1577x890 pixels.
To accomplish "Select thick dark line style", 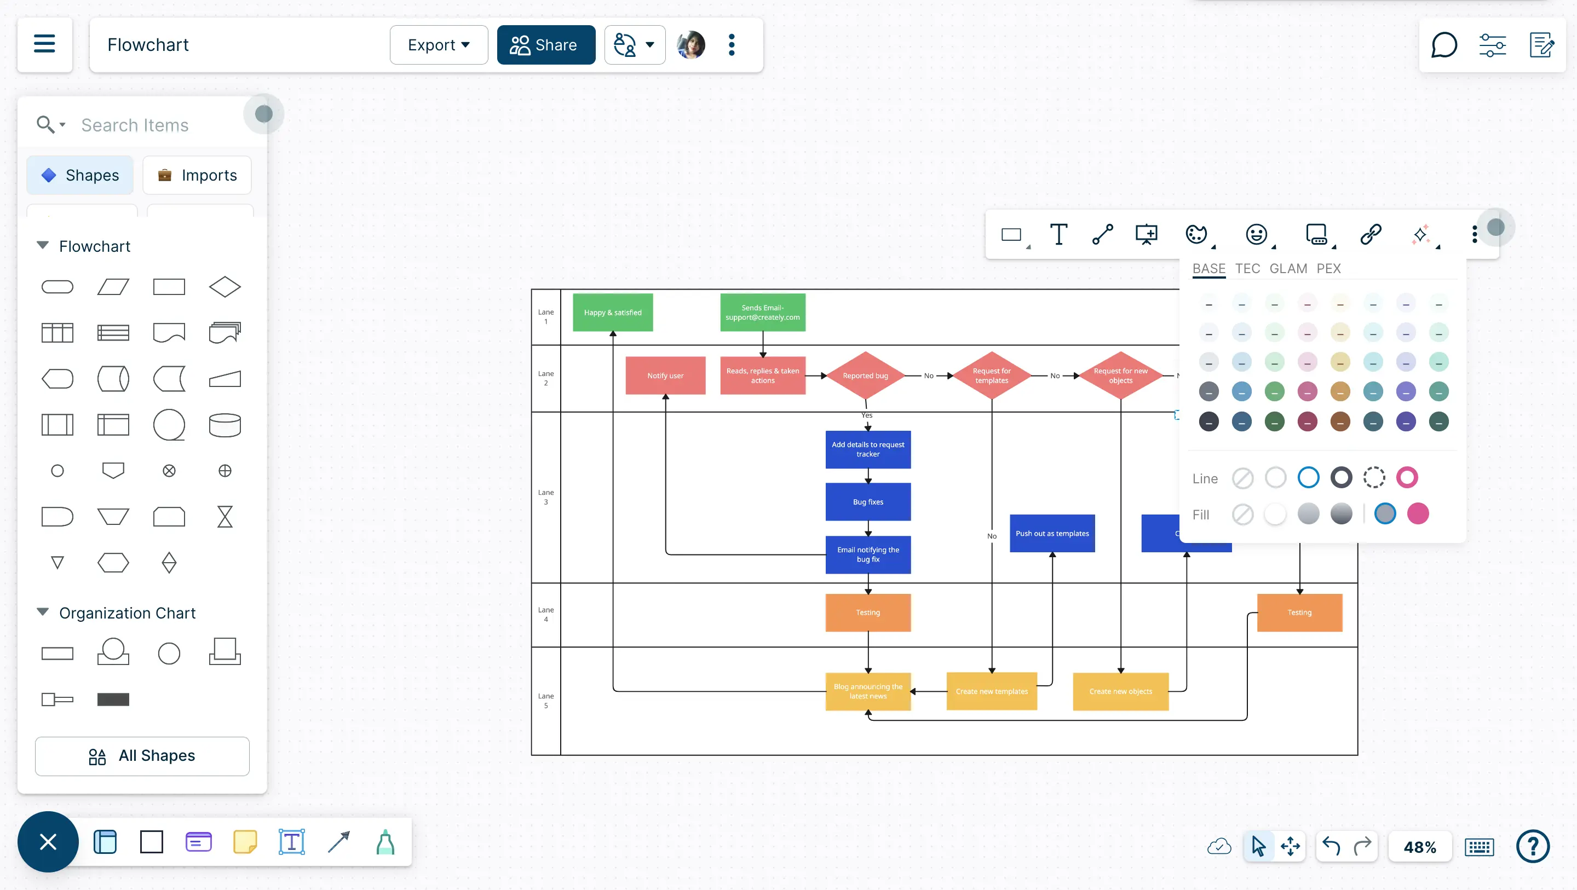I will (x=1340, y=477).
